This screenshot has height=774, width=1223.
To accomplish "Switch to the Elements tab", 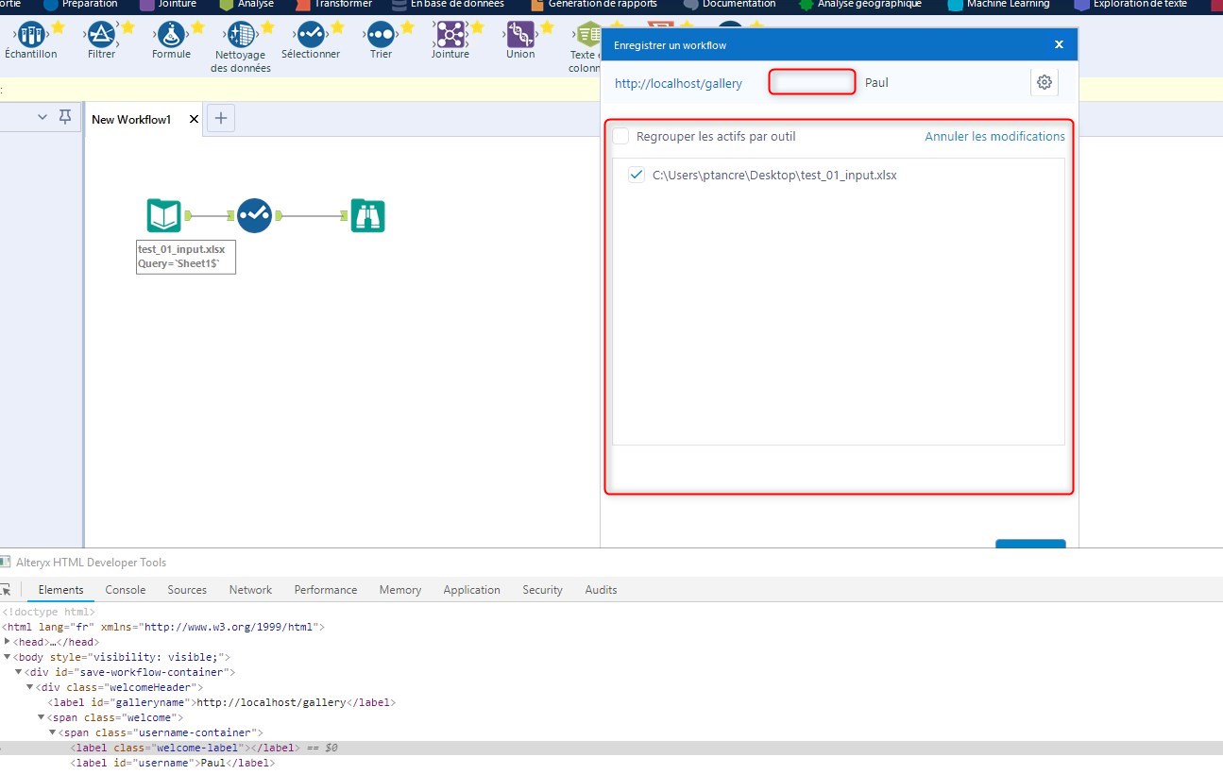I will coord(60,590).
